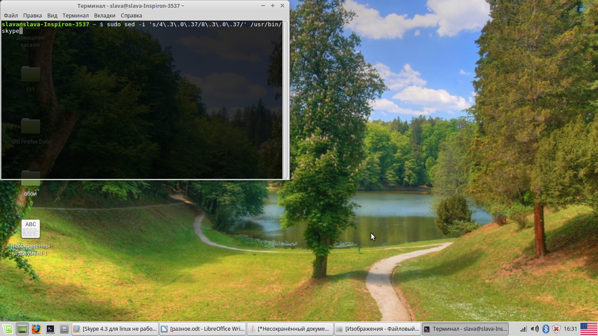Switch to the 'Skype 4.3 для linux' taskbar window

click(x=115, y=329)
